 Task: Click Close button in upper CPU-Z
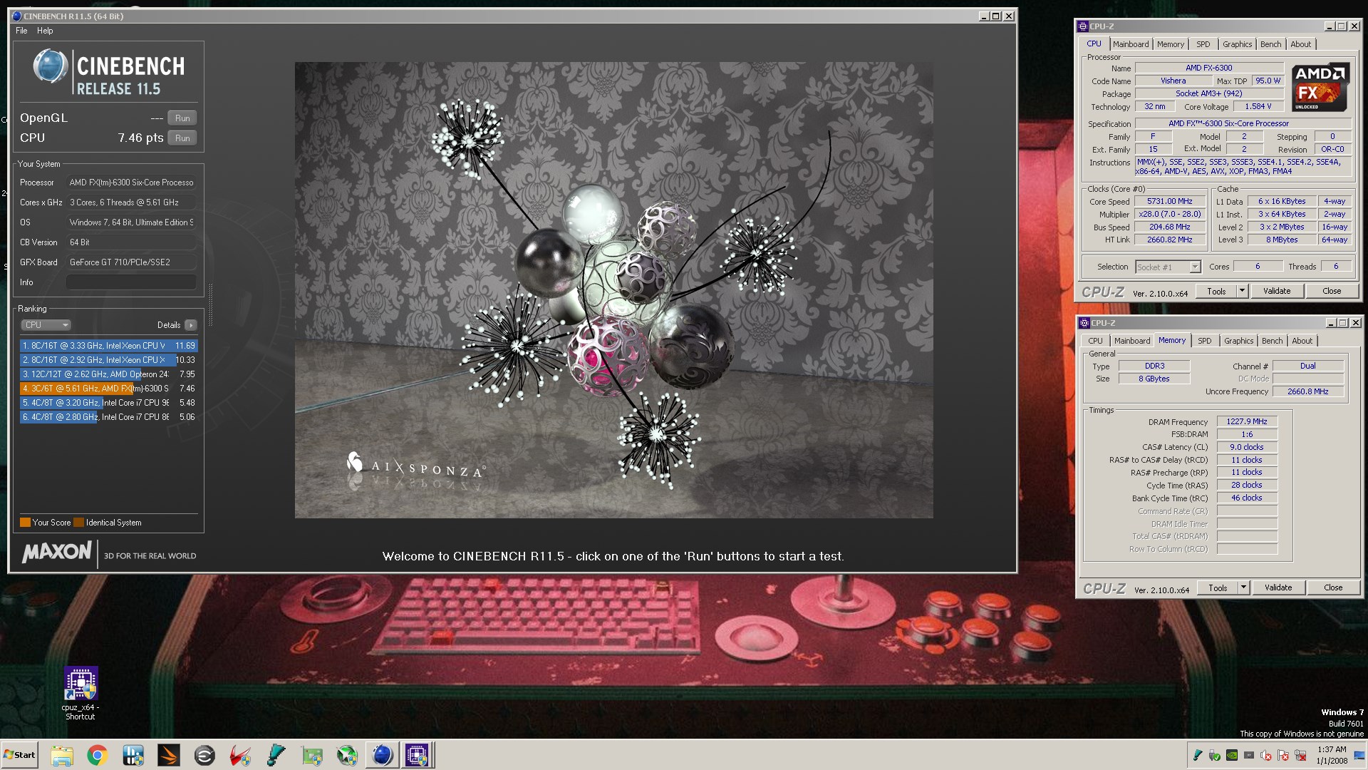(x=1332, y=291)
